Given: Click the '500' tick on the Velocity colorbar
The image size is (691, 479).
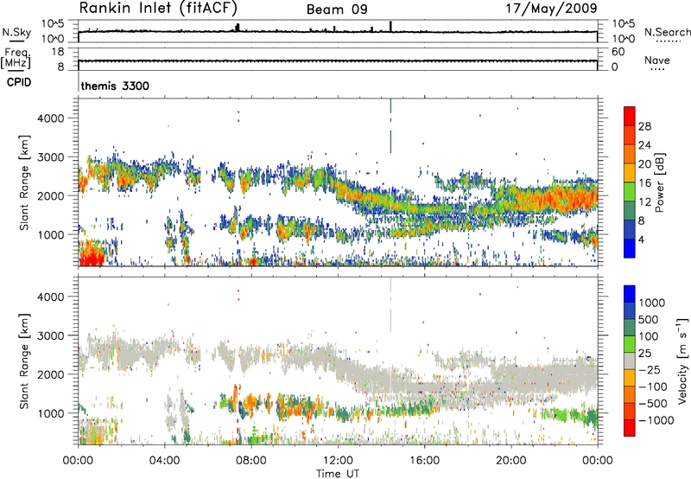Looking at the screenshot, I should (649, 319).
